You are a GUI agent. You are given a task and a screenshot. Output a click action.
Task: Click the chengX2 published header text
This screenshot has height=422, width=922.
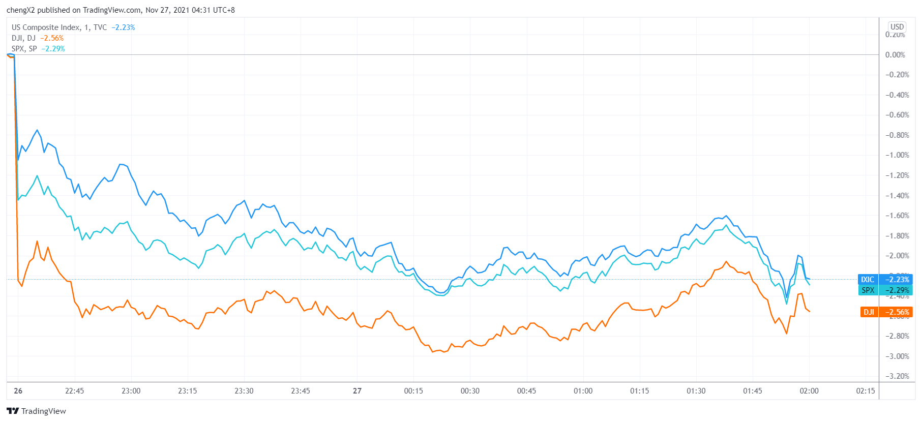pyautogui.click(x=121, y=10)
